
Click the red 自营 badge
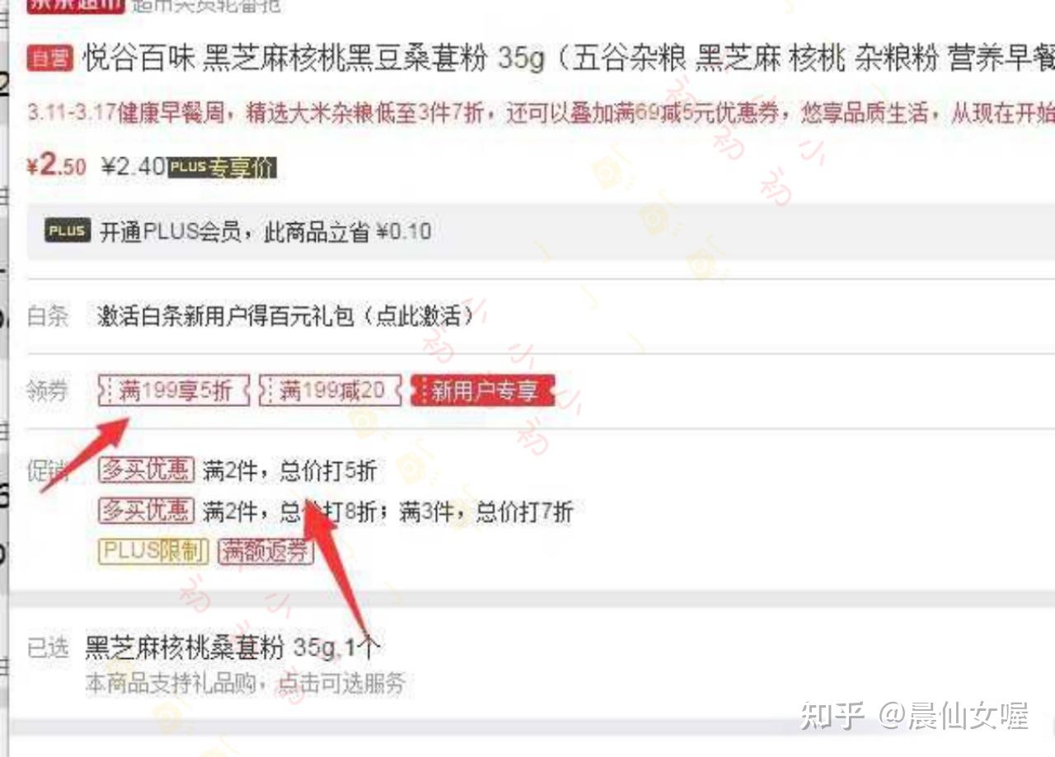(x=52, y=58)
